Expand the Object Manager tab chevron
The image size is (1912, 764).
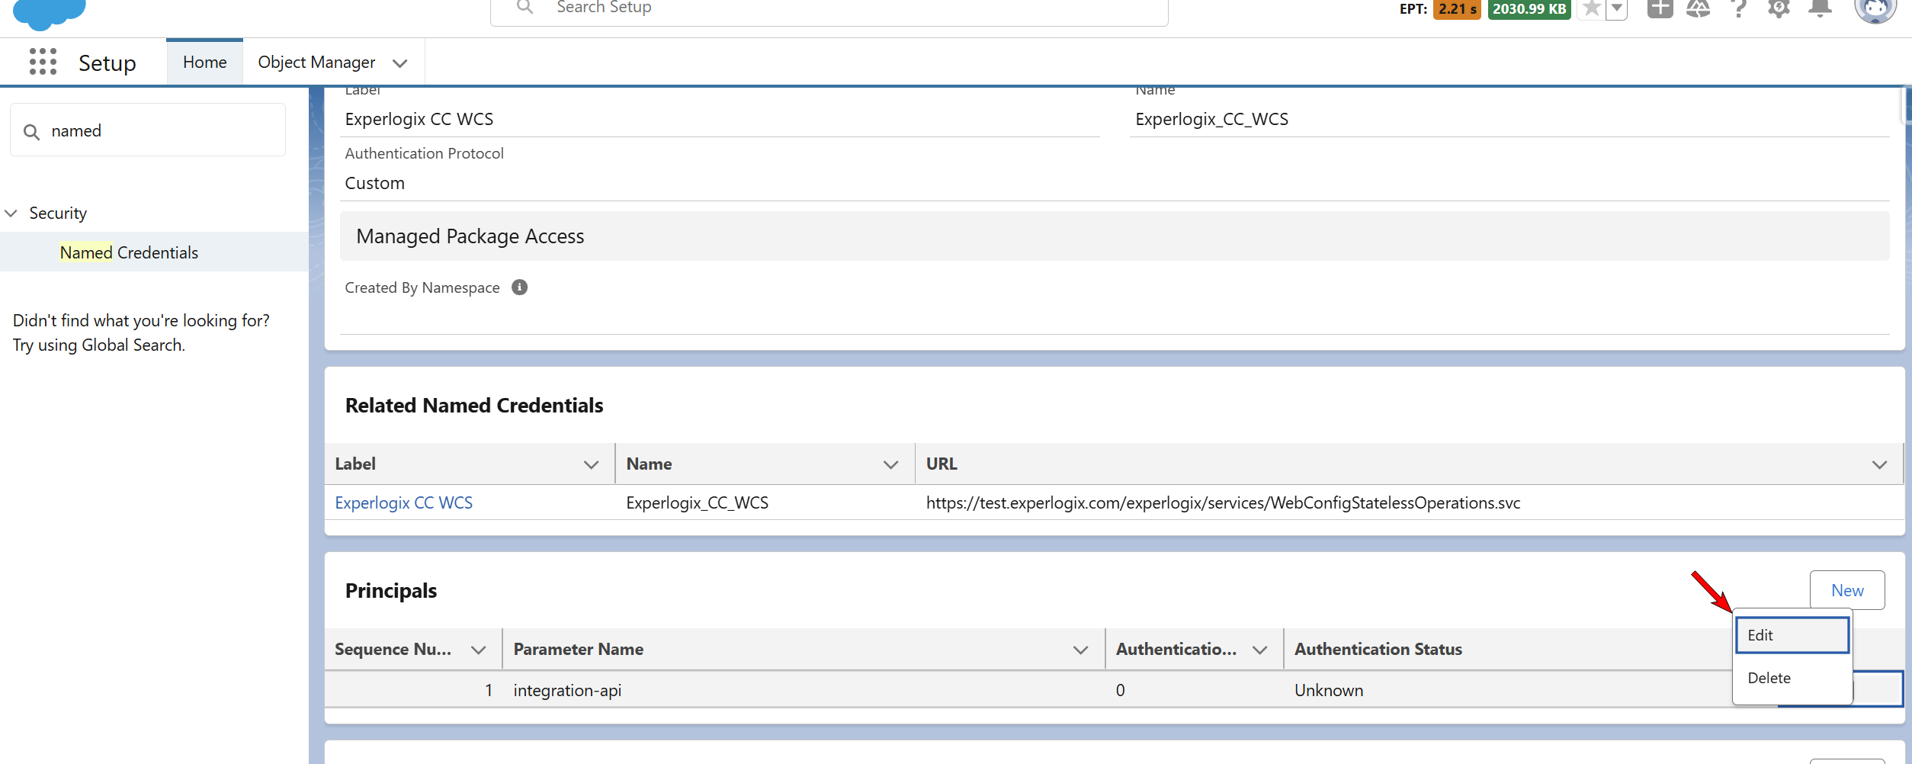(x=399, y=63)
